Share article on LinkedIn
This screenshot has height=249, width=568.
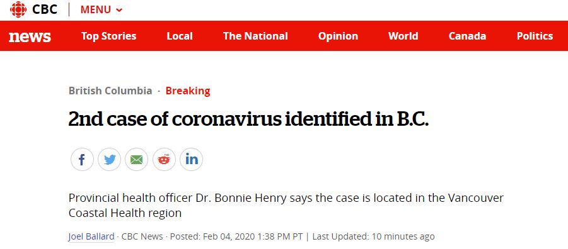click(x=191, y=159)
